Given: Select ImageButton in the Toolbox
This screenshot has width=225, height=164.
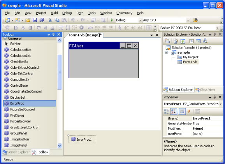Looking at the screenshot, I should tap(30, 139).
